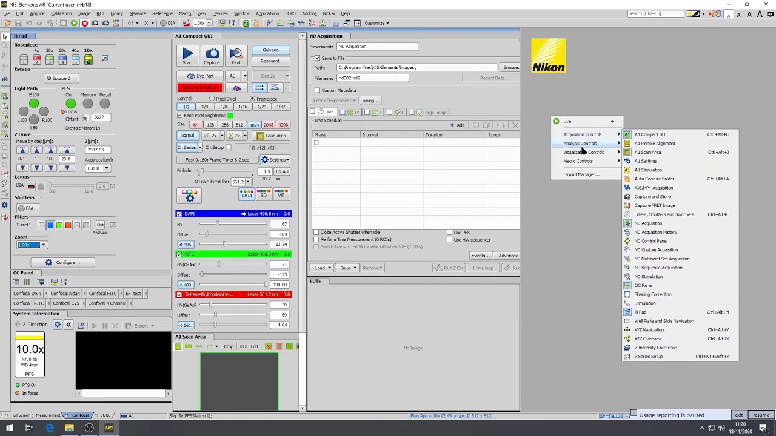Screen dimensions: 776x436
Task: Click the Timing button
Action: pos(369,101)
